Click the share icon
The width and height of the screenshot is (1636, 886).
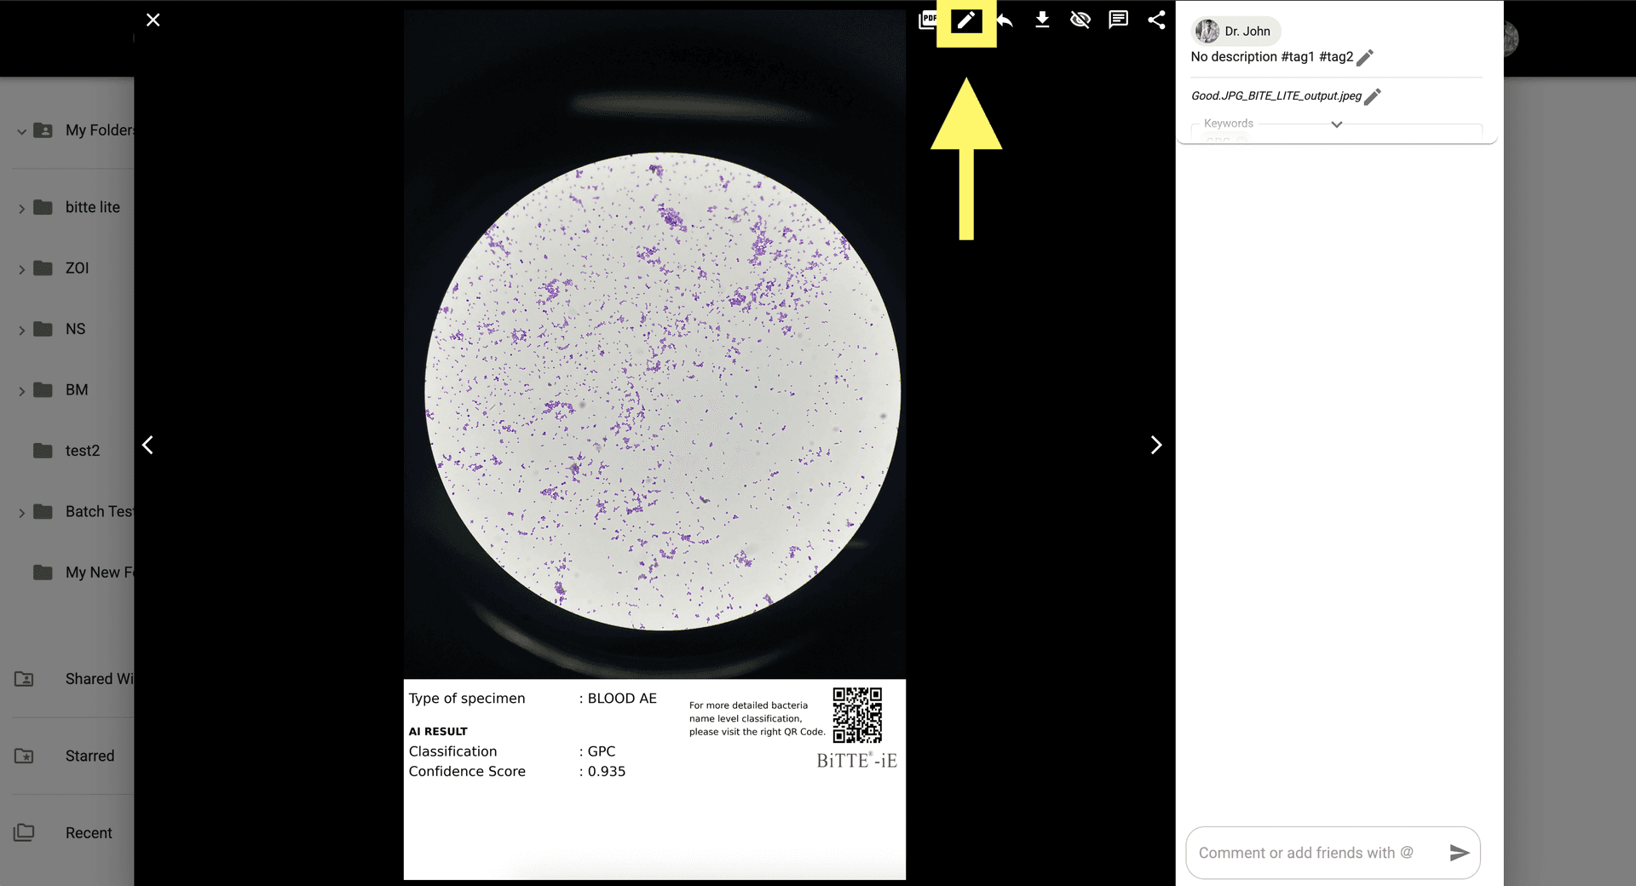click(x=1156, y=20)
